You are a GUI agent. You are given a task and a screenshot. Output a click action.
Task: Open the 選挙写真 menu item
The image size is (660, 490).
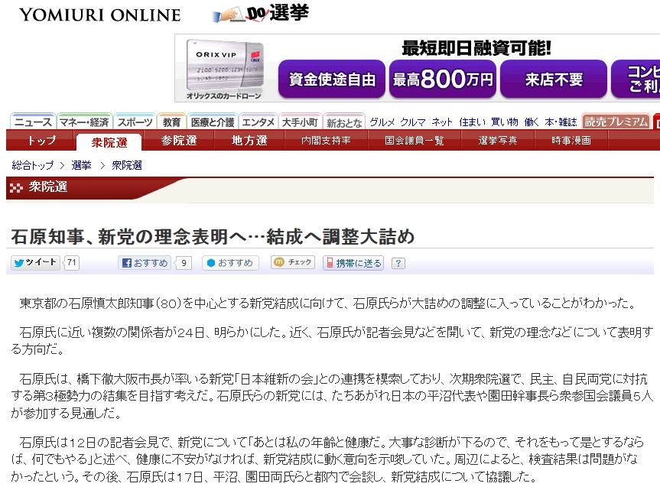point(498,140)
